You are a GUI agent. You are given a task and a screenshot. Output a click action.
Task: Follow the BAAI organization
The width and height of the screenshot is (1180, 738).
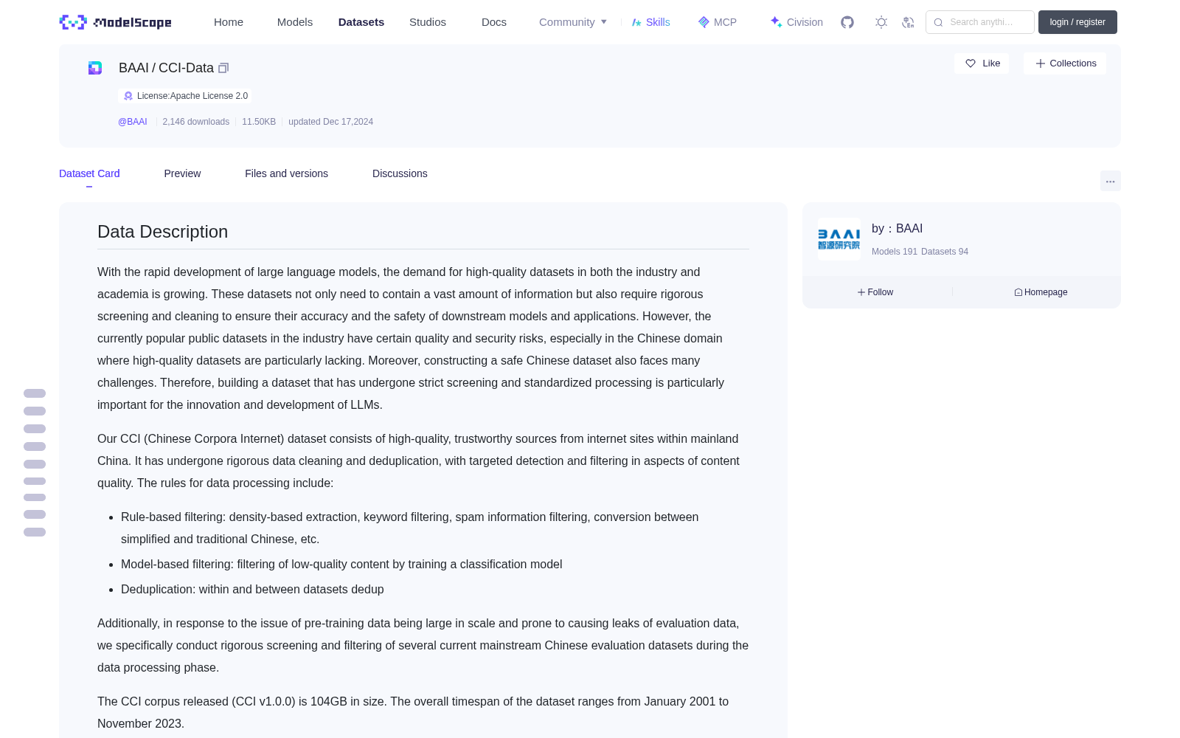[875, 292]
